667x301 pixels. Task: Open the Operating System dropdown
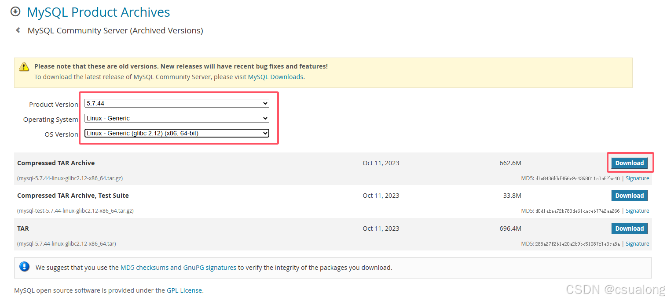pos(176,118)
